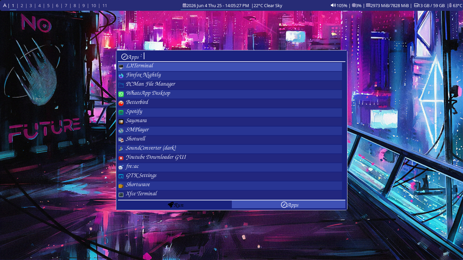Click the SMPlayer icon

point(121,131)
